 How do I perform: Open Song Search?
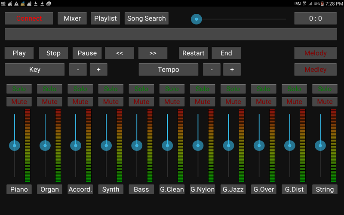click(x=147, y=18)
